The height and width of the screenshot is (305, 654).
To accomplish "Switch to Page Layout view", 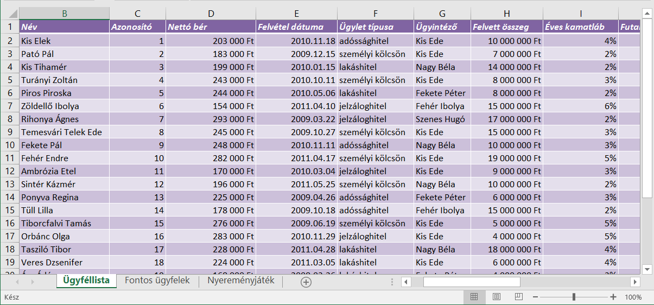I will click(x=496, y=297).
